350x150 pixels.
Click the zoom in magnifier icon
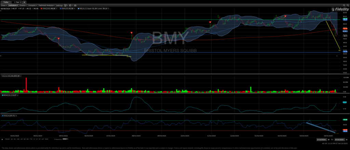pos(344,5)
